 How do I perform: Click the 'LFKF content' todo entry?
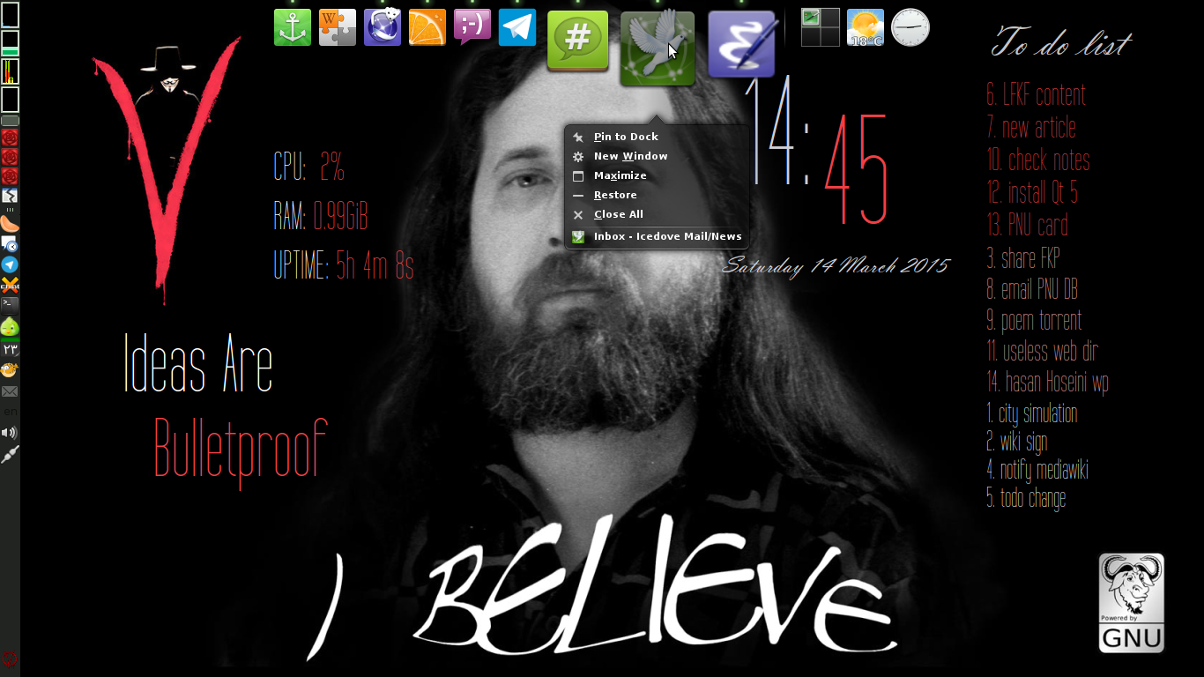1036,95
